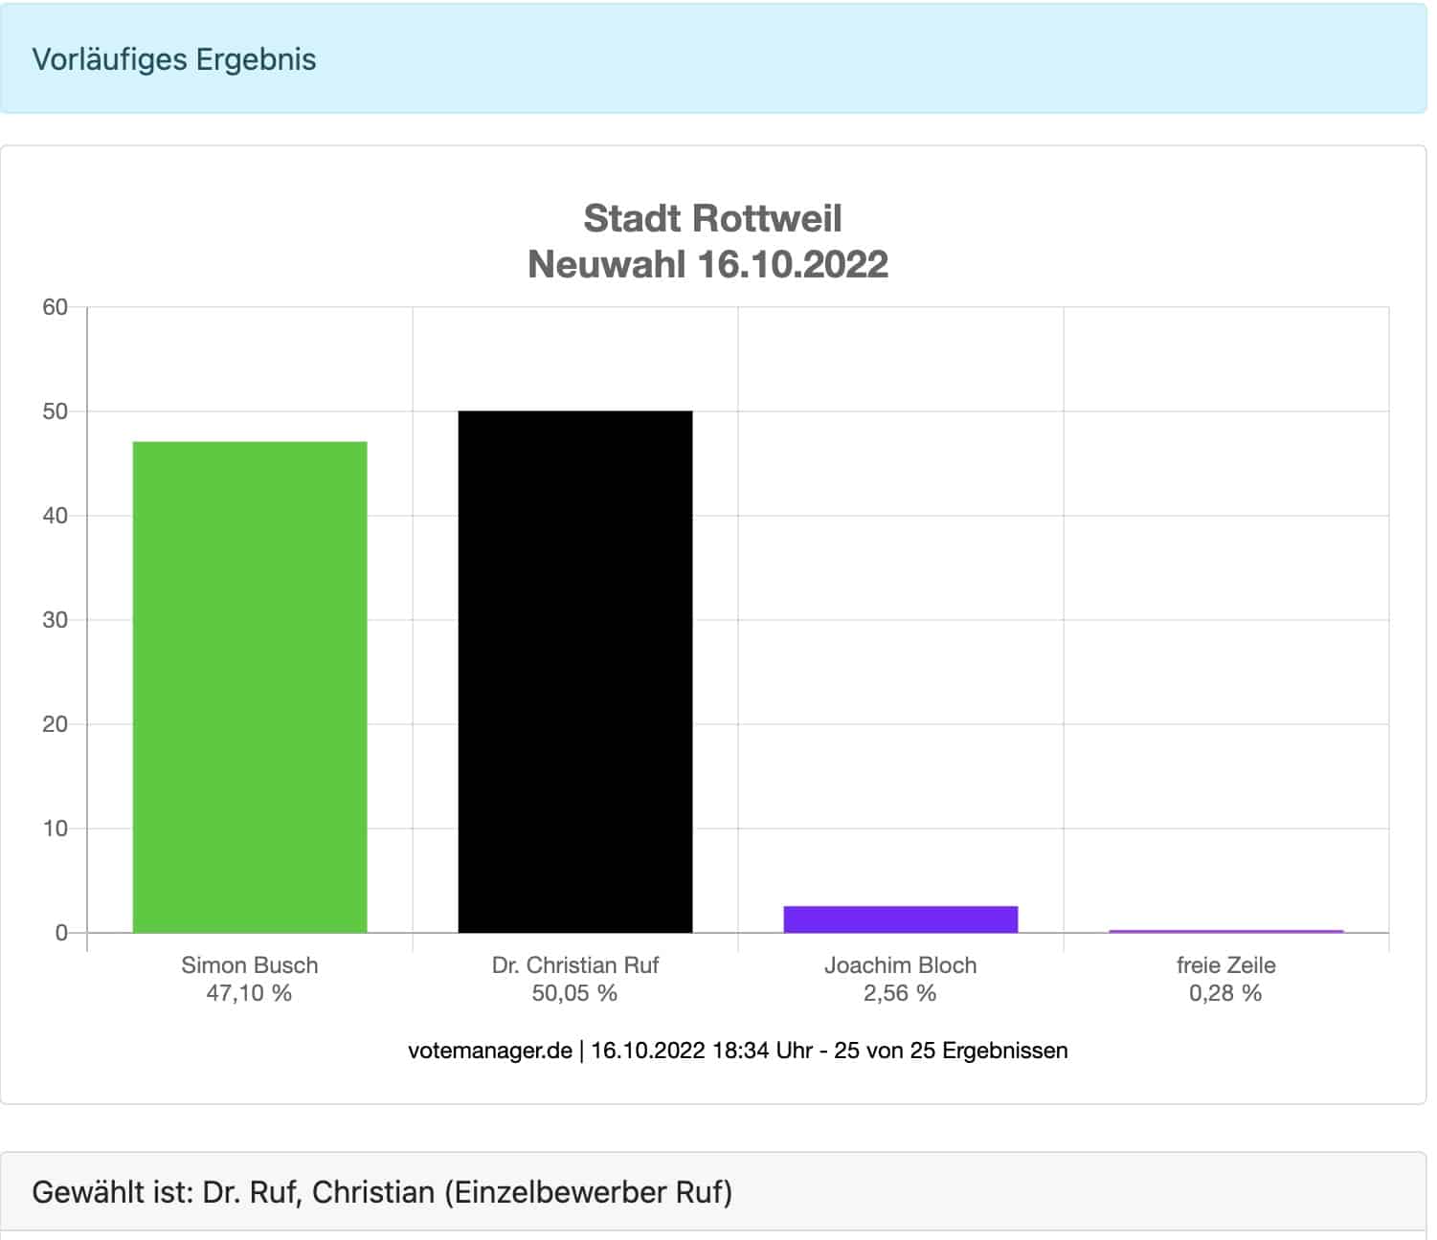The width and height of the screenshot is (1437, 1240).
Task: Click the black Dr. Christian Ruf bar
Action: tap(574, 671)
